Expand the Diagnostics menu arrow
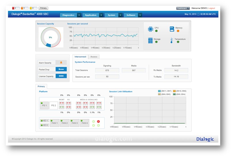The image size is (232, 157). point(79,15)
